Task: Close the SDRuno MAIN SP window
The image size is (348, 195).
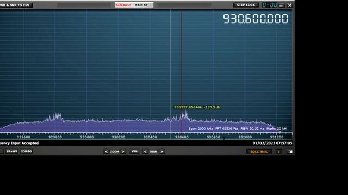Action: 290,5
